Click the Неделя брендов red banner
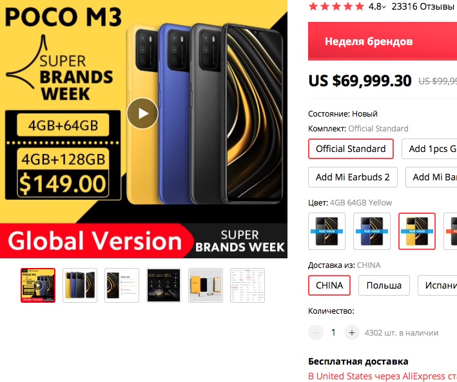 [382, 41]
